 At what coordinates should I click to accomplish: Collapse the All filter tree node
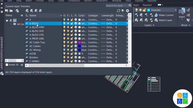pos(7,21)
